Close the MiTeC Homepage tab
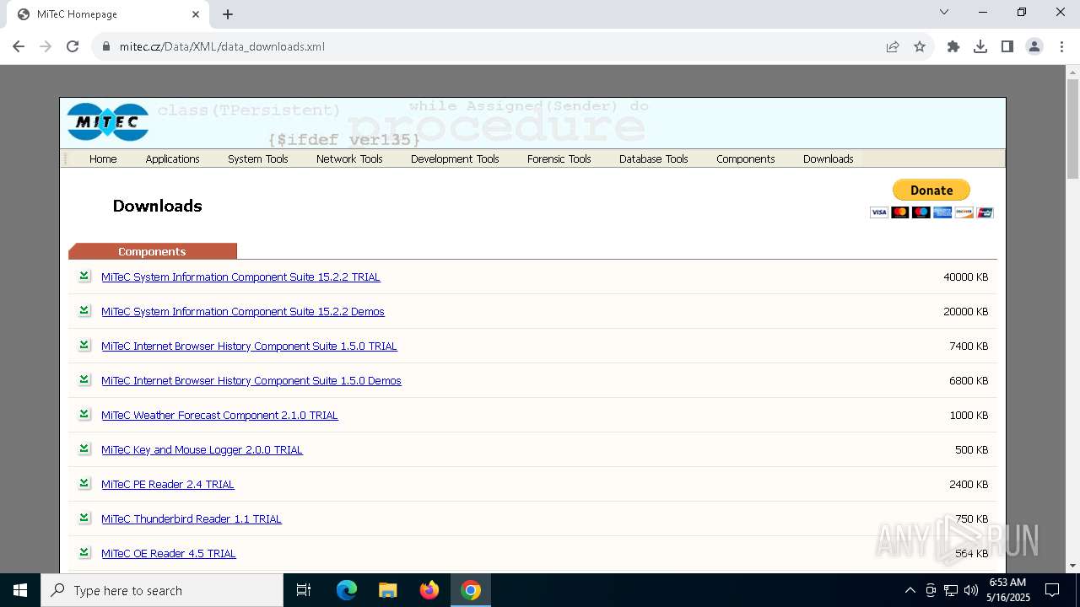Screen dimensions: 1080x607 196,14
